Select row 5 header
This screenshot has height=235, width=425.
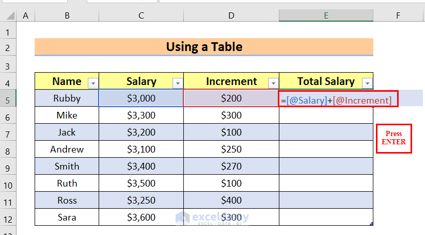8,98
